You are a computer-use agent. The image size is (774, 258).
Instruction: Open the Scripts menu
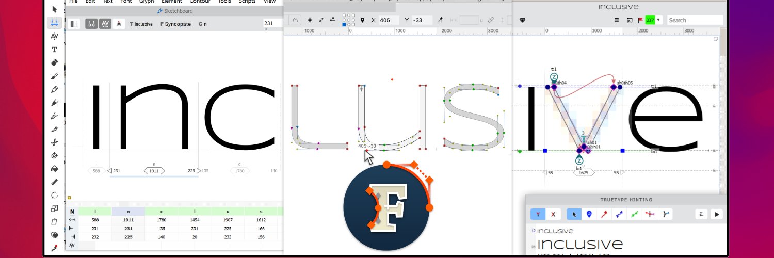click(x=247, y=2)
